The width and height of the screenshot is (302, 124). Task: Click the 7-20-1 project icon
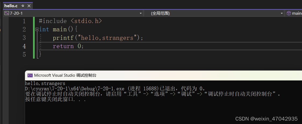point(7,13)
